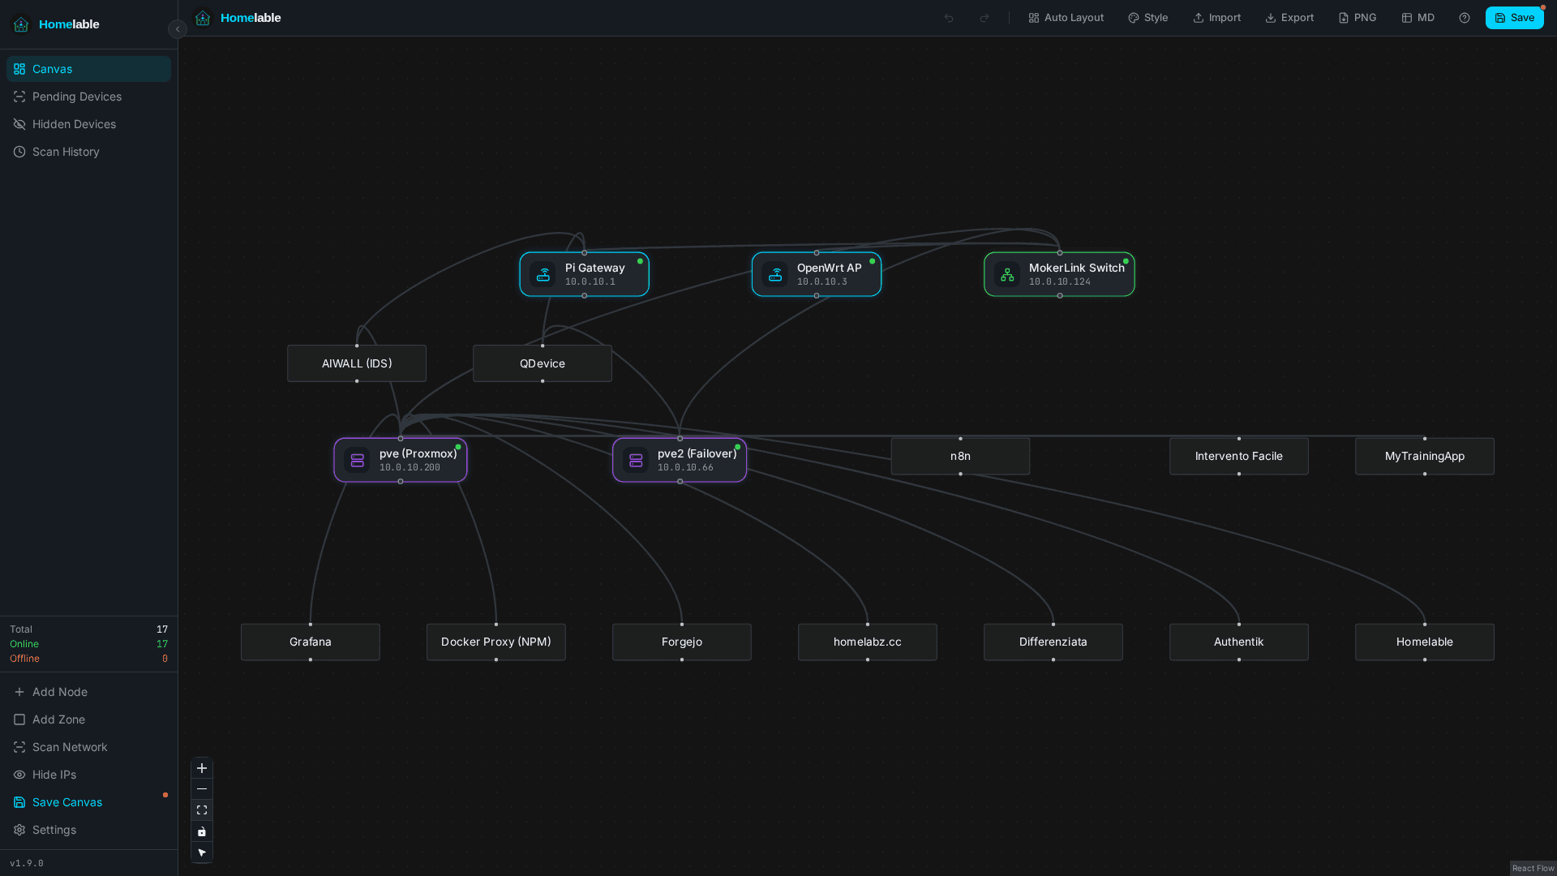Image resolution: width=1557 pixels, height=876 pixels.
Task: Click the React Flow attribution link
Action: [1533, 868]
